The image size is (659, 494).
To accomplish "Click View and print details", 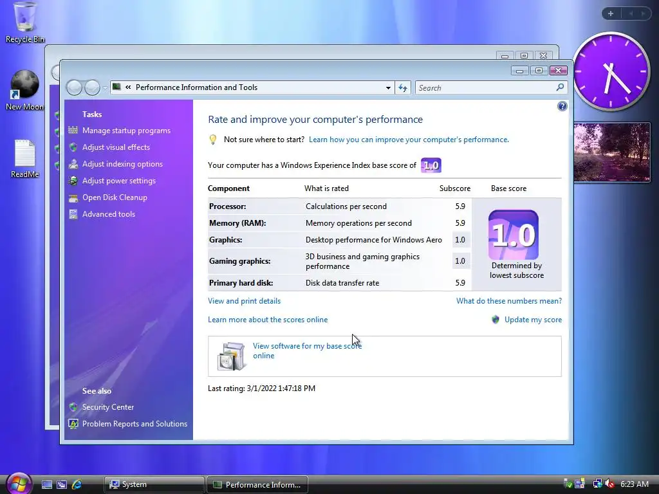I will pyautogui.click(x=244, y=301).
